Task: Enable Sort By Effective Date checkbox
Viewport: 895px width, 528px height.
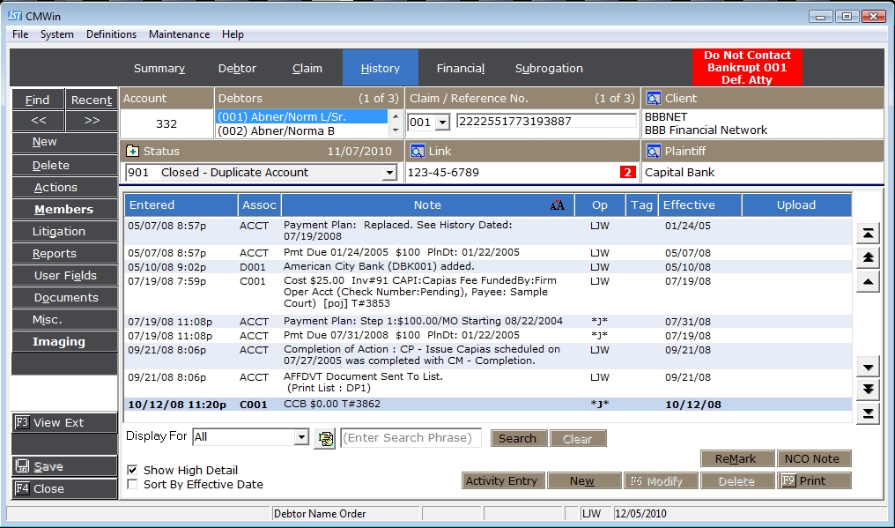Action: click(132, 485)
